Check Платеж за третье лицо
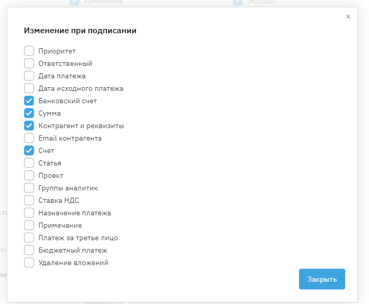This screenshot has height=304, width=369. 29,238
